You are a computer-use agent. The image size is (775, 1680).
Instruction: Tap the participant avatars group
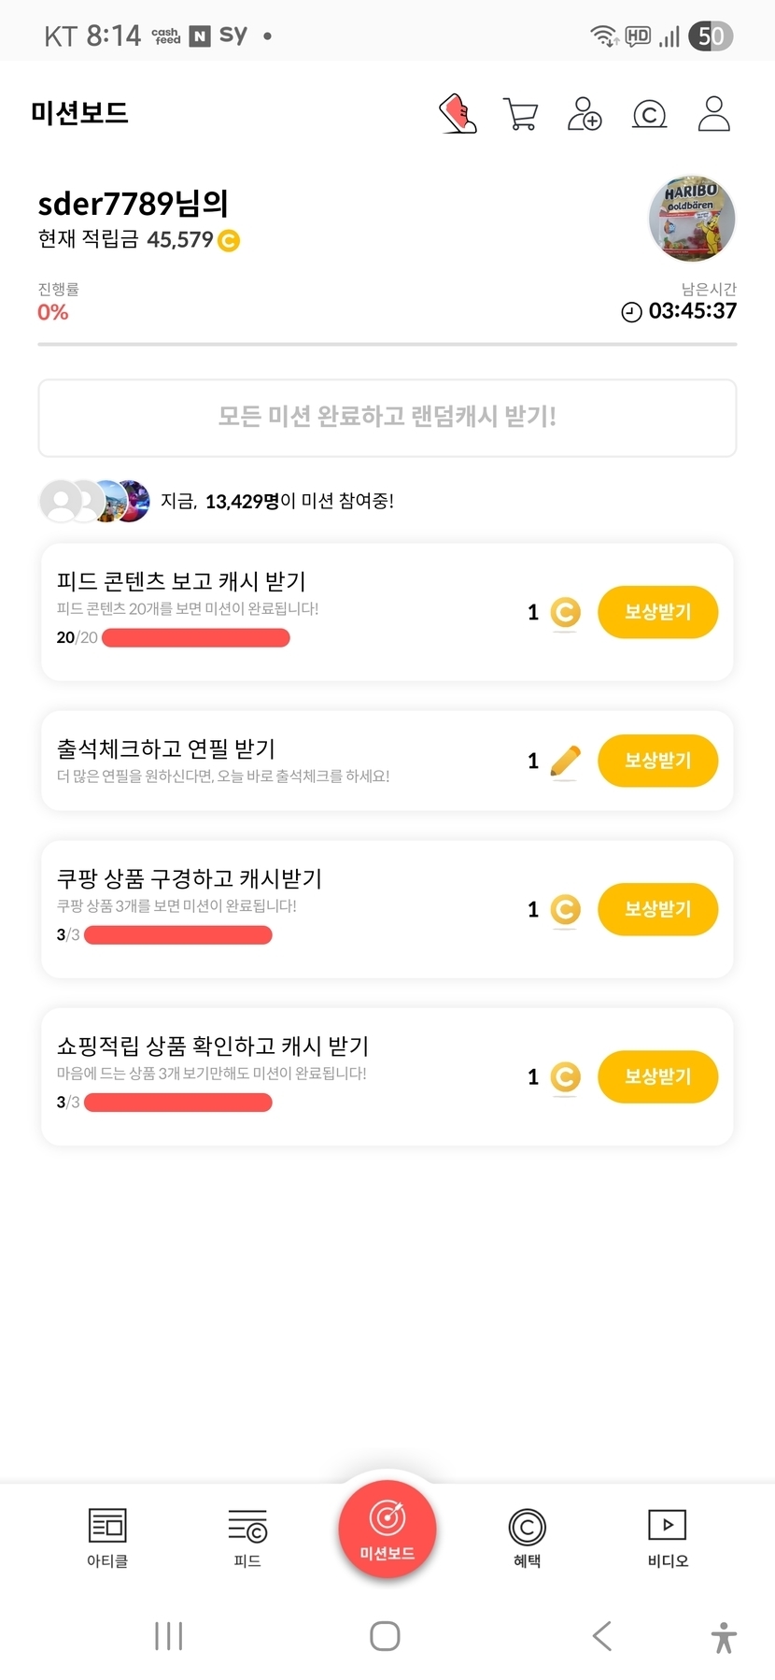[94, 501]
